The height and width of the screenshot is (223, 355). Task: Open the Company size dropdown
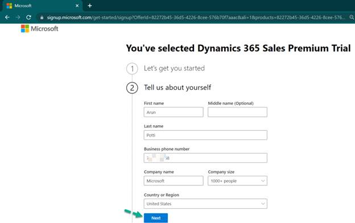237,181
